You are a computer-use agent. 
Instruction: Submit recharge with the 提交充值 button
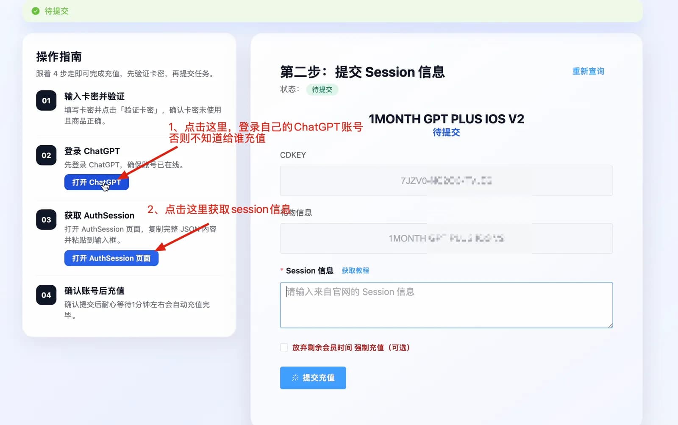click(x=313, y=378)
